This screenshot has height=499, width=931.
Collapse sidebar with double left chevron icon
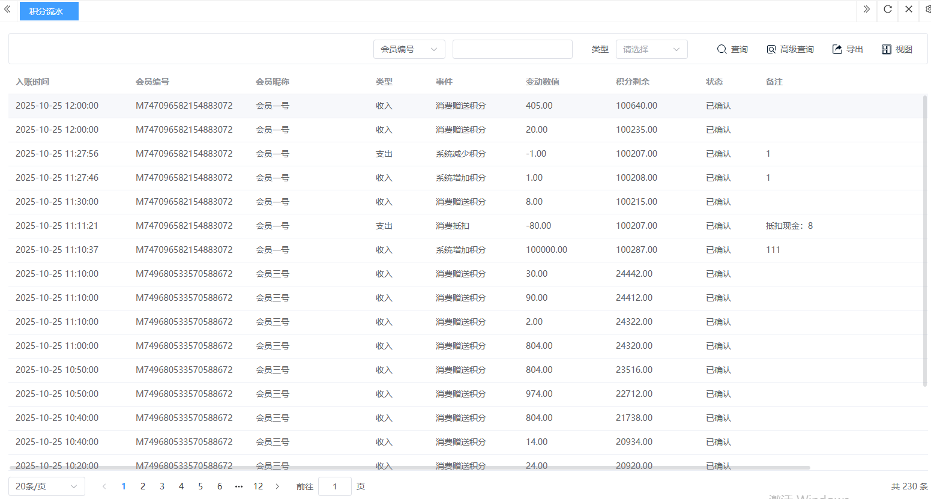coord(8,10)
